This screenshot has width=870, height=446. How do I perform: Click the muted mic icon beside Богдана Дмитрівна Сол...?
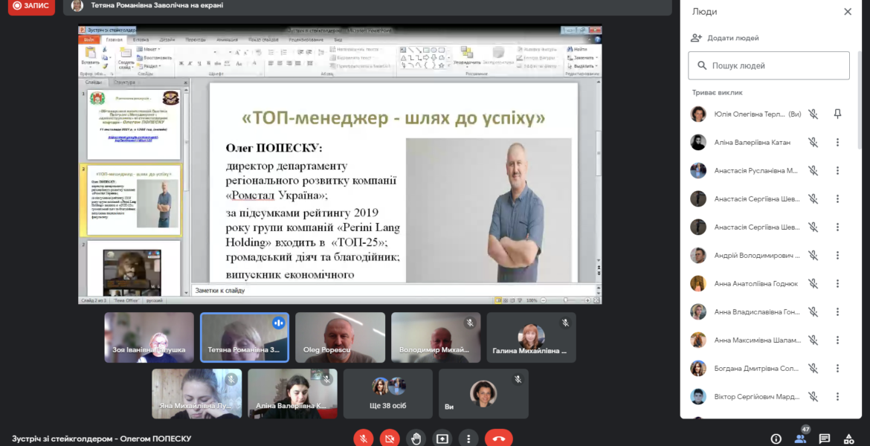[813, 369]
